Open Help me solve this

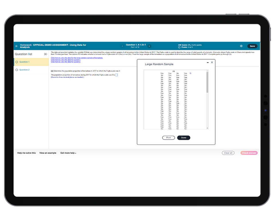[26, 153]
